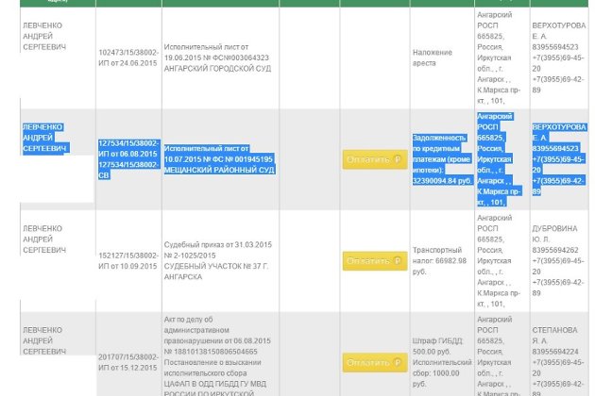Select highlighted case number 127534/15/38002-ИП
Viewport: 595px width, 396px height.
tap(128, 149)
